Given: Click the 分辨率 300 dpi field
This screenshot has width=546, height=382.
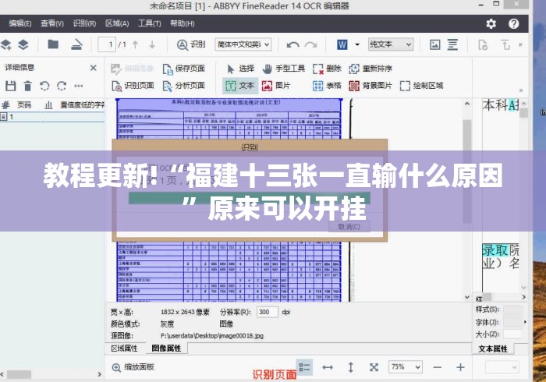Looking at the screenshot, I should point(267,312).
